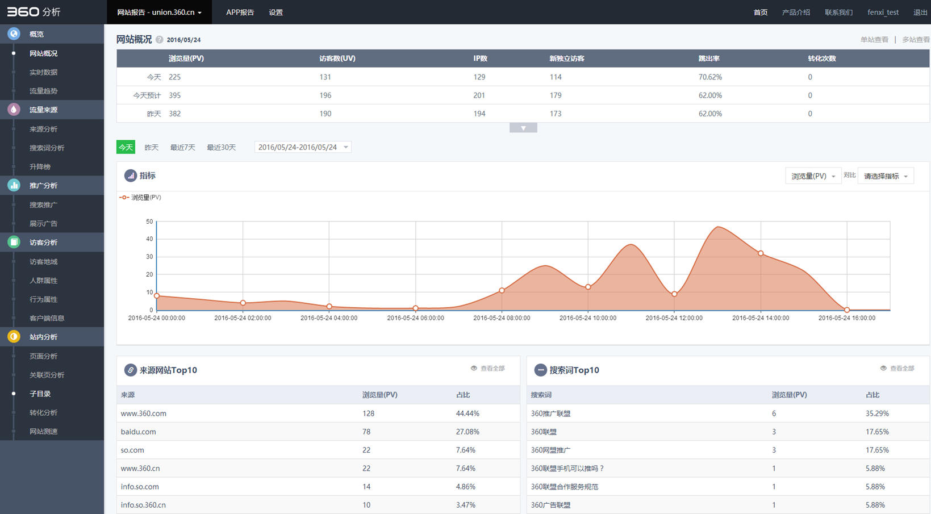Click the 流量来源 droplet icon
931x514 pixels.
coord(14,110)
